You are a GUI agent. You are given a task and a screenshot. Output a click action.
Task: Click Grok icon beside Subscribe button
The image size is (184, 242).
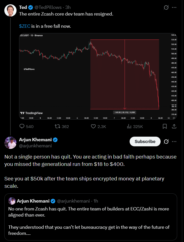[166, 141]
